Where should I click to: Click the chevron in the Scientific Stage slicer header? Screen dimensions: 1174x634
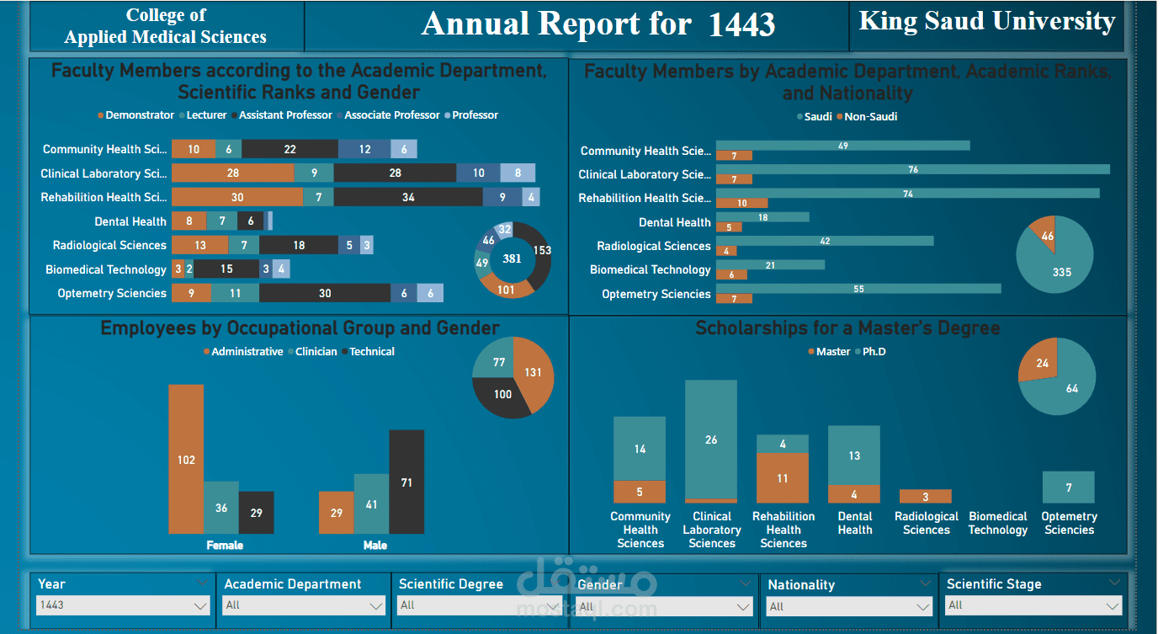(1114, 582)
